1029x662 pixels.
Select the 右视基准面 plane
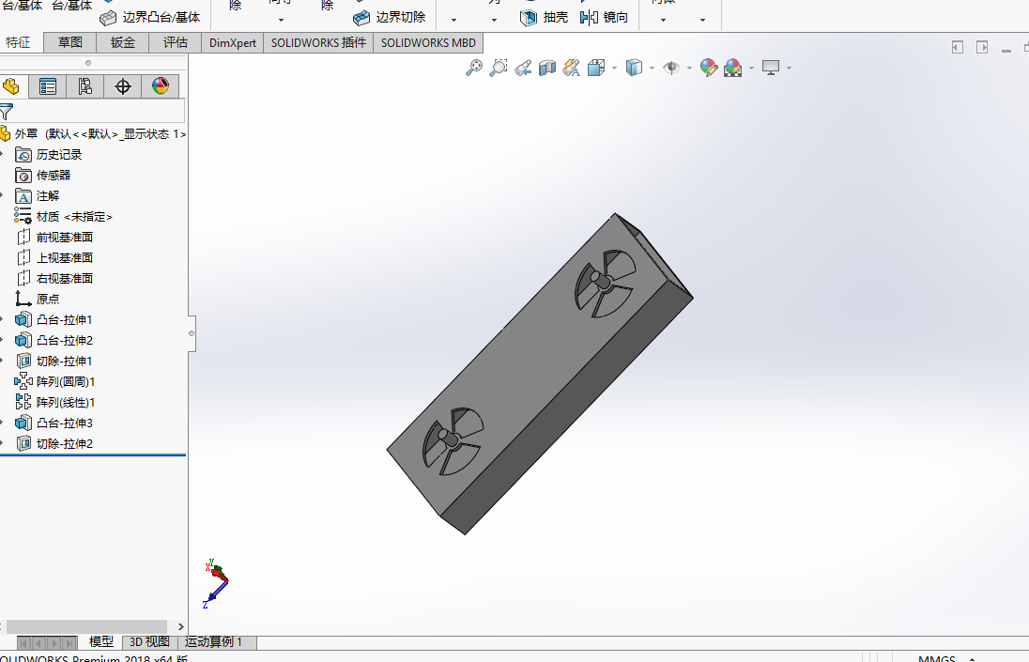pyautogui.click(x=54, y=278)
